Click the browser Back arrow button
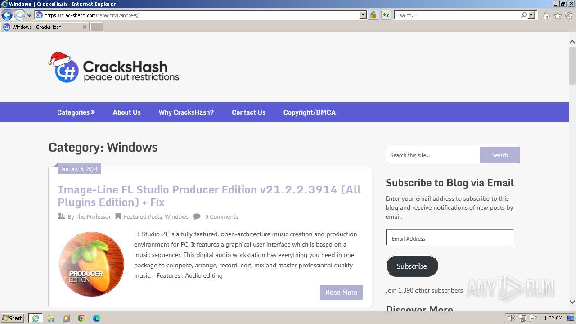This screenshot has width=576, height=324. point(7,15)
